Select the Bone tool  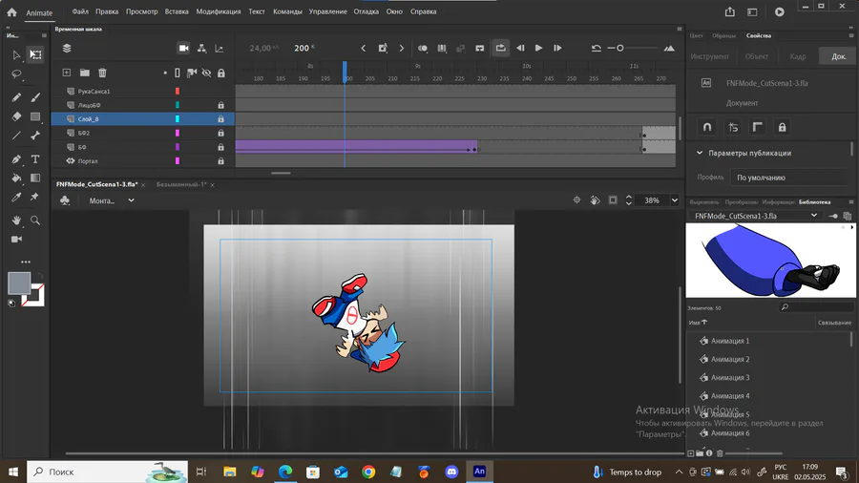(35, 136)
